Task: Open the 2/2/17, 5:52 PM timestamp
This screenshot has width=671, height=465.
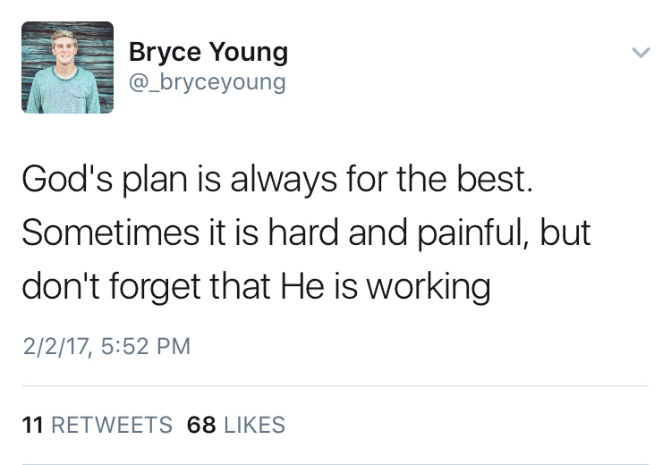Action: 106,346
